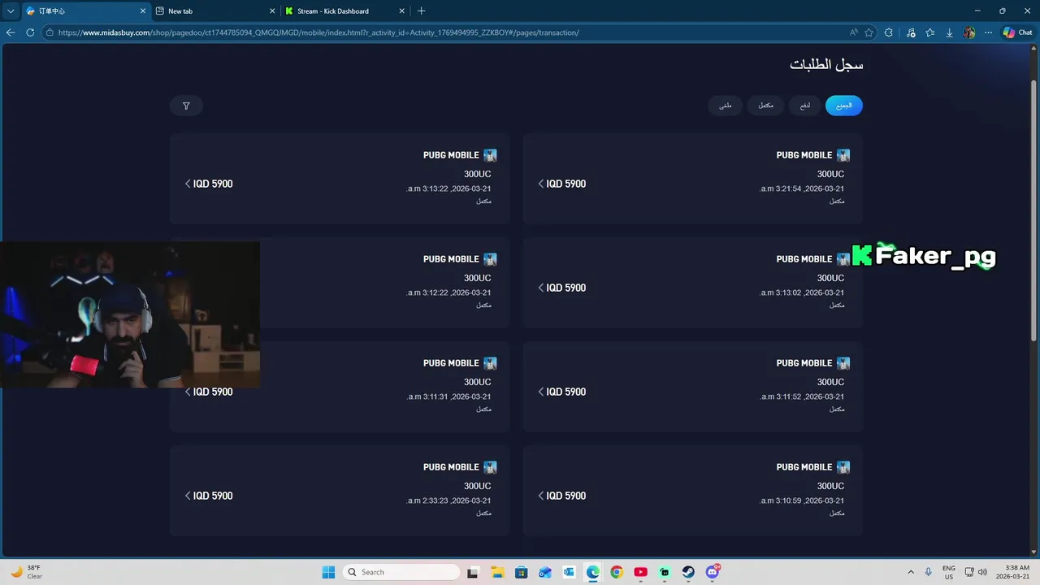The height and width of the screenshot is (585, 1040).
Task: Open Outlook from the taskbar
Action: coord(569,572)
